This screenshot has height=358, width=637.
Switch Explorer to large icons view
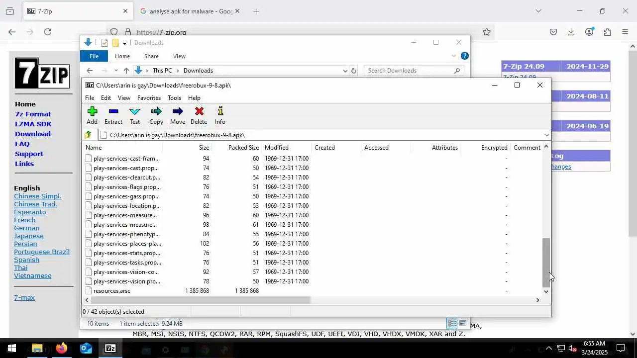tap(463, 323)
